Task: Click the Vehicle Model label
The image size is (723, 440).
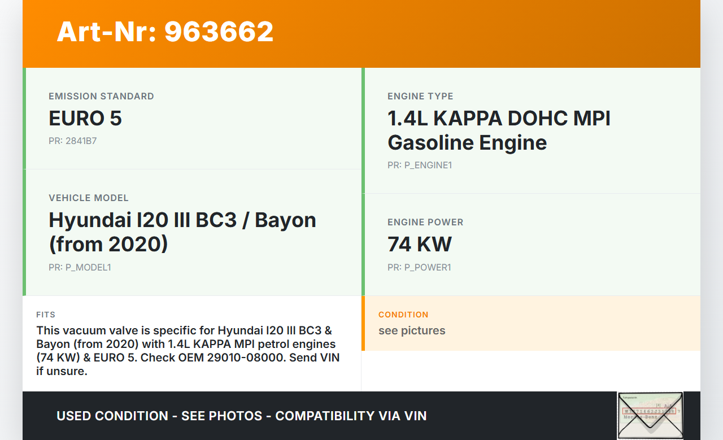Action: [x=89, y=198]
